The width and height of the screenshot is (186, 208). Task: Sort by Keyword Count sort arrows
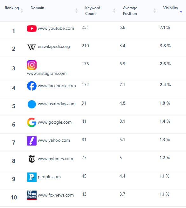[114, 10]
